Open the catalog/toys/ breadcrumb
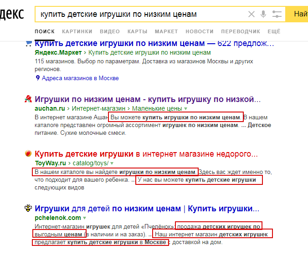This screenshot has height=255, width=308. pyautogui.click(x=91, y=163)
